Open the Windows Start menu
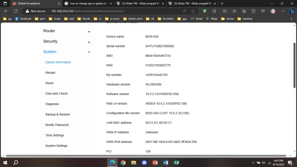The image size is (297, 167). (5, 163)
